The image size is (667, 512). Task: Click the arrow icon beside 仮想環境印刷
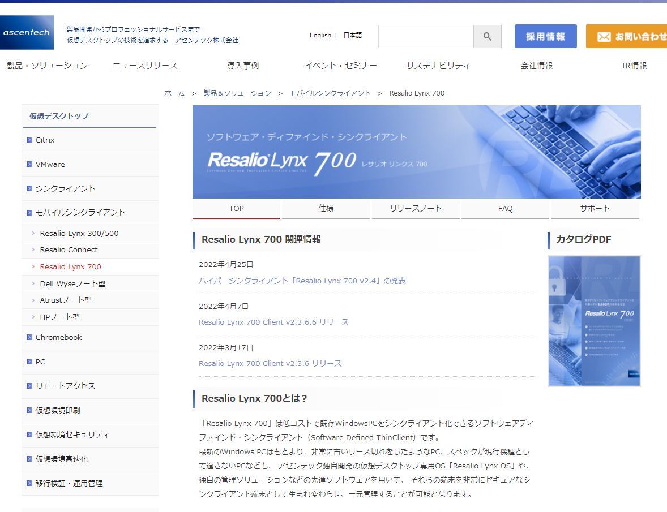(x=29, y=410)
